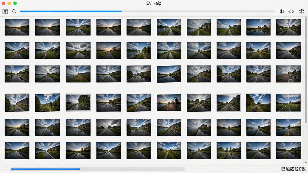Click the vertical scrollbar on the right
Screen dimensions: 308x173
(x=306, y=70)
